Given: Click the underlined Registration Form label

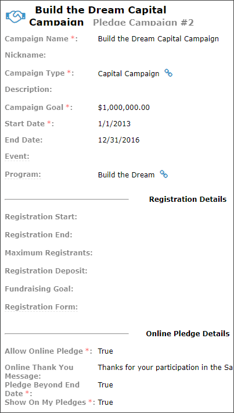Looking at the screenshot, I should tap(41, 307).
